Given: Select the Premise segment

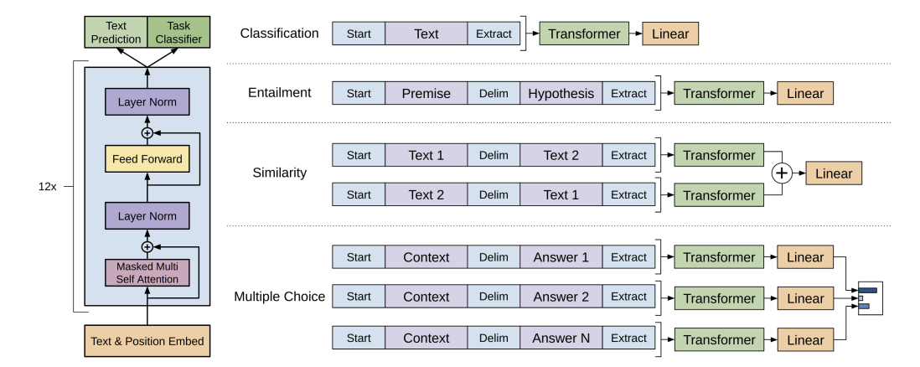Looking at the screenshot, I should coord(426,93).
